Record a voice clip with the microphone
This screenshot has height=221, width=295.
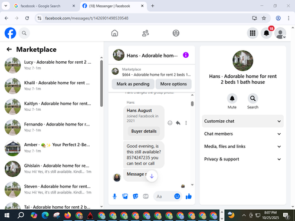[114, 196]
